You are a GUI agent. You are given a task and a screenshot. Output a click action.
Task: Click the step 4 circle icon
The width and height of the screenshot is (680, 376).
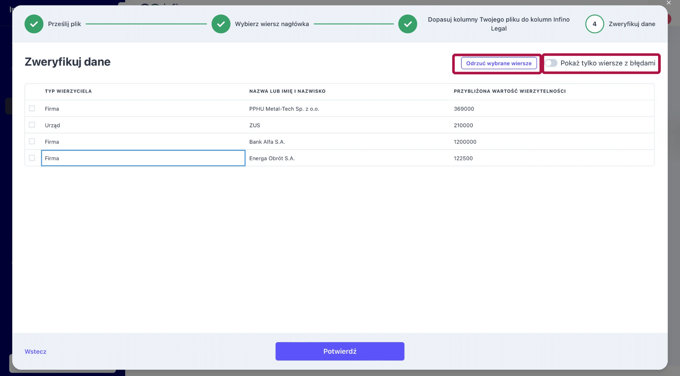coord(594,24)
